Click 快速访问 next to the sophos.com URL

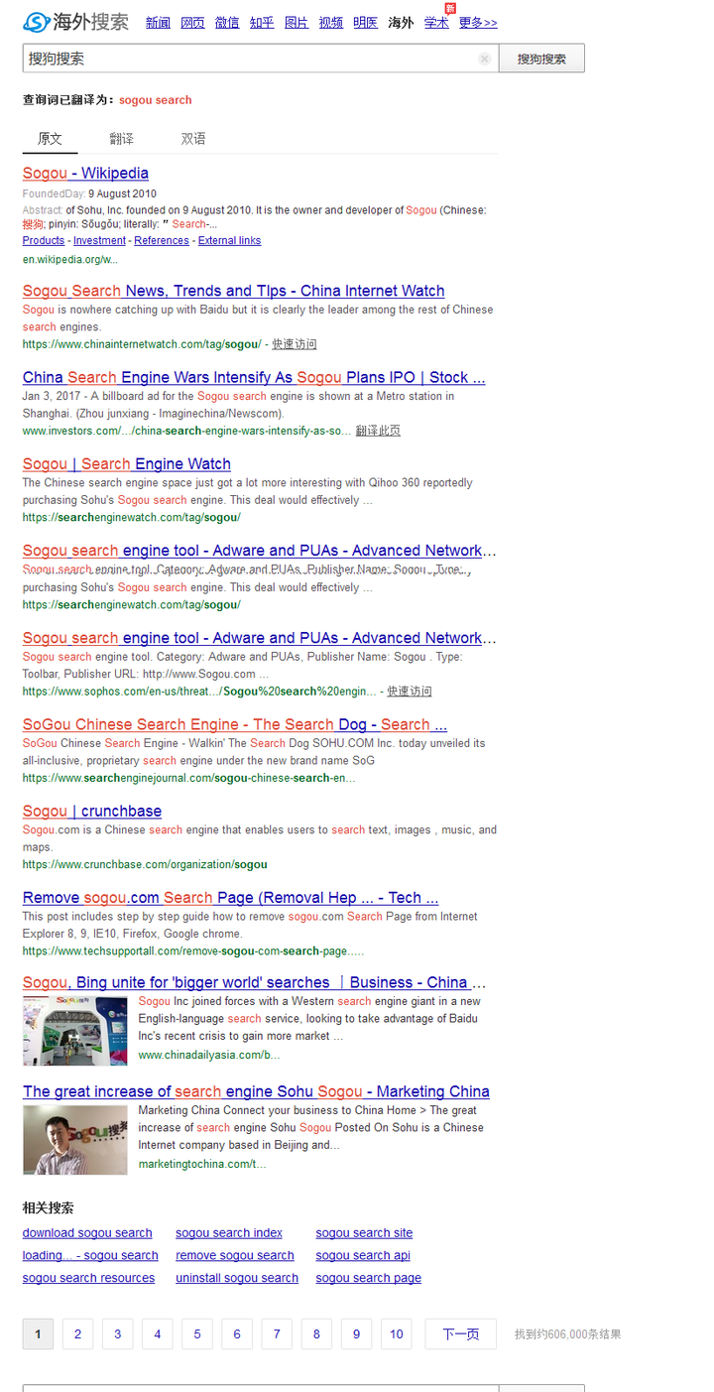point(410,691)
